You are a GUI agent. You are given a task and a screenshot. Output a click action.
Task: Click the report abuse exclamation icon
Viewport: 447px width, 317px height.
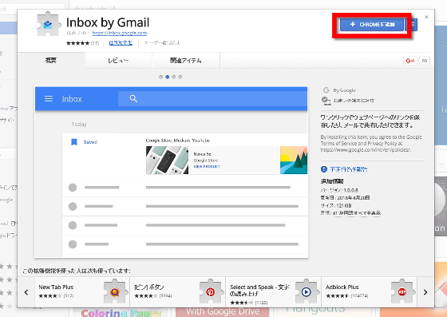(324, 169)
